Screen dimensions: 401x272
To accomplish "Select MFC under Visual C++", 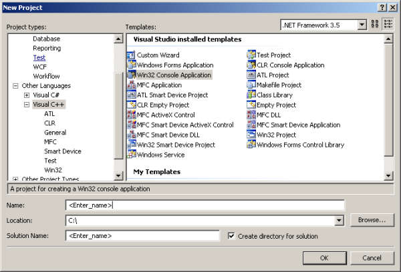I will [50, 142].
